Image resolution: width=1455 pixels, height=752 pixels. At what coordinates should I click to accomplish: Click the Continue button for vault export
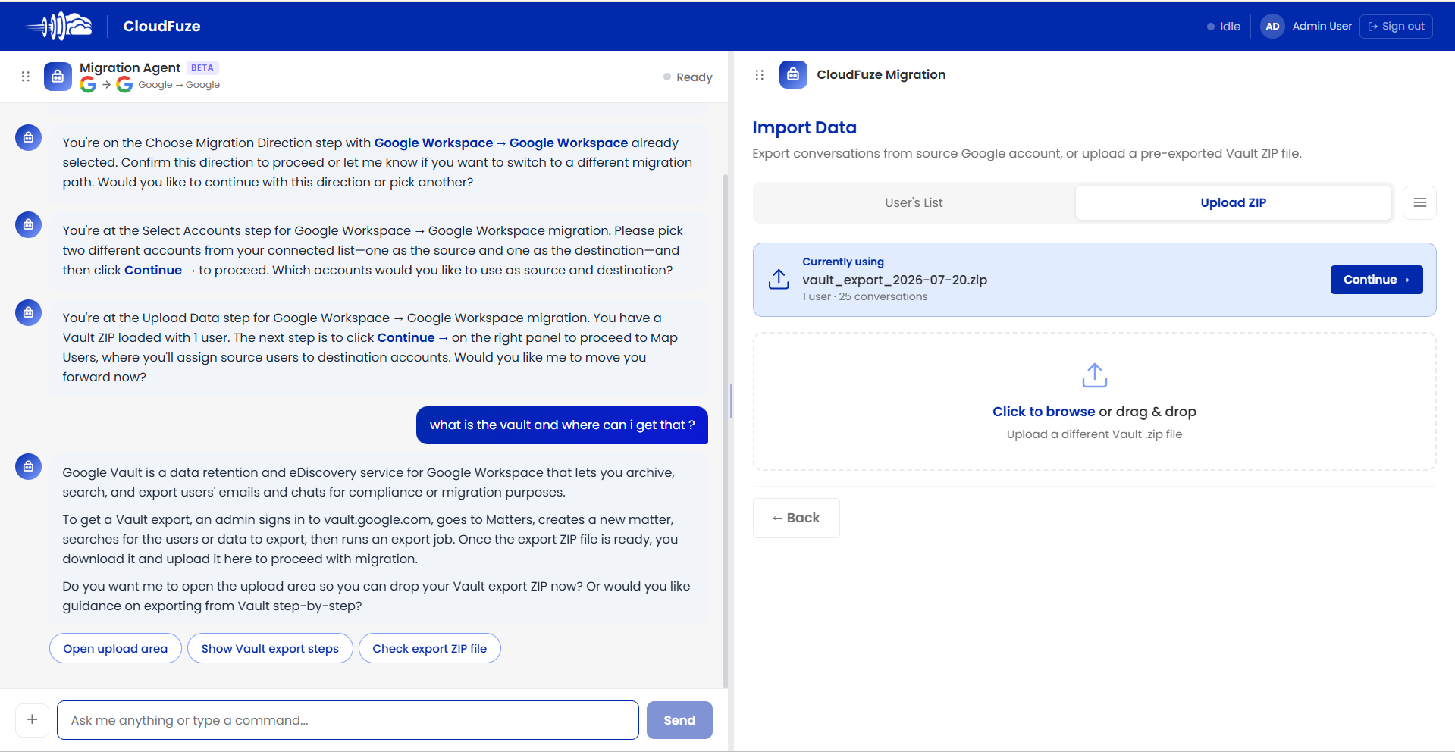1376,279
